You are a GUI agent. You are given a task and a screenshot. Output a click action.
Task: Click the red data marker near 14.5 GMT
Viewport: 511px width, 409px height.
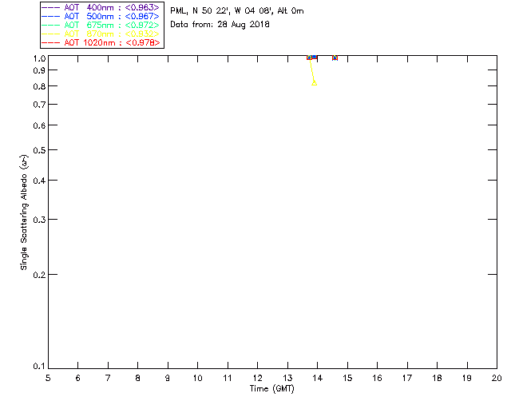335,58
